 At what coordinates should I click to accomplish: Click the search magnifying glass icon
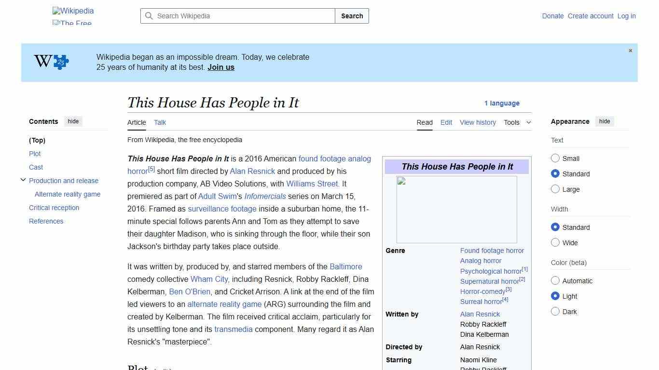(x=150, y=16)
